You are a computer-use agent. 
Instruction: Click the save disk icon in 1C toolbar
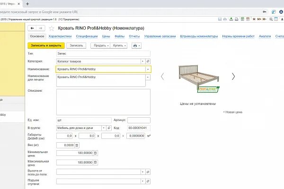220,19
